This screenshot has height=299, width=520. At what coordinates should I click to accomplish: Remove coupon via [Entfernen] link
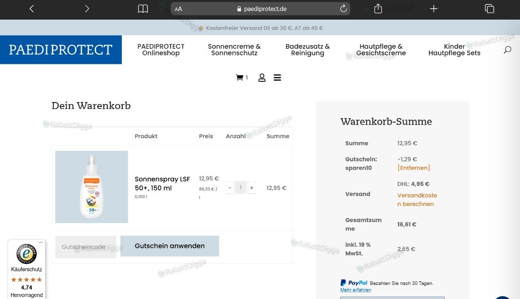414,168
